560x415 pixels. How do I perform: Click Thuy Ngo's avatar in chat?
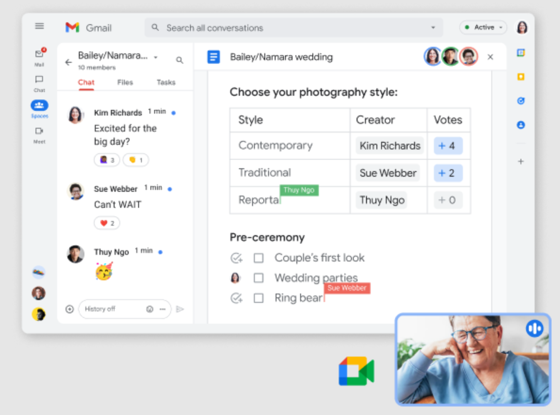click(x=75, y=254)
